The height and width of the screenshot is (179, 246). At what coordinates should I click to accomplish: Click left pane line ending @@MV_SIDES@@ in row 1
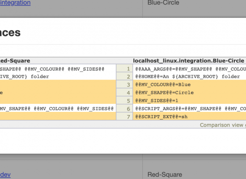(x=52, y=69)
